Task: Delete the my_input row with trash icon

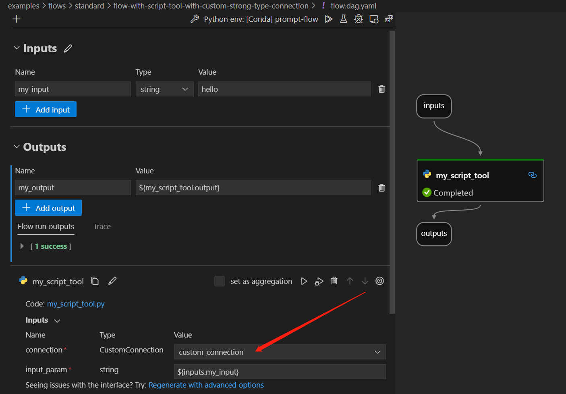Action: click(381, 89)
